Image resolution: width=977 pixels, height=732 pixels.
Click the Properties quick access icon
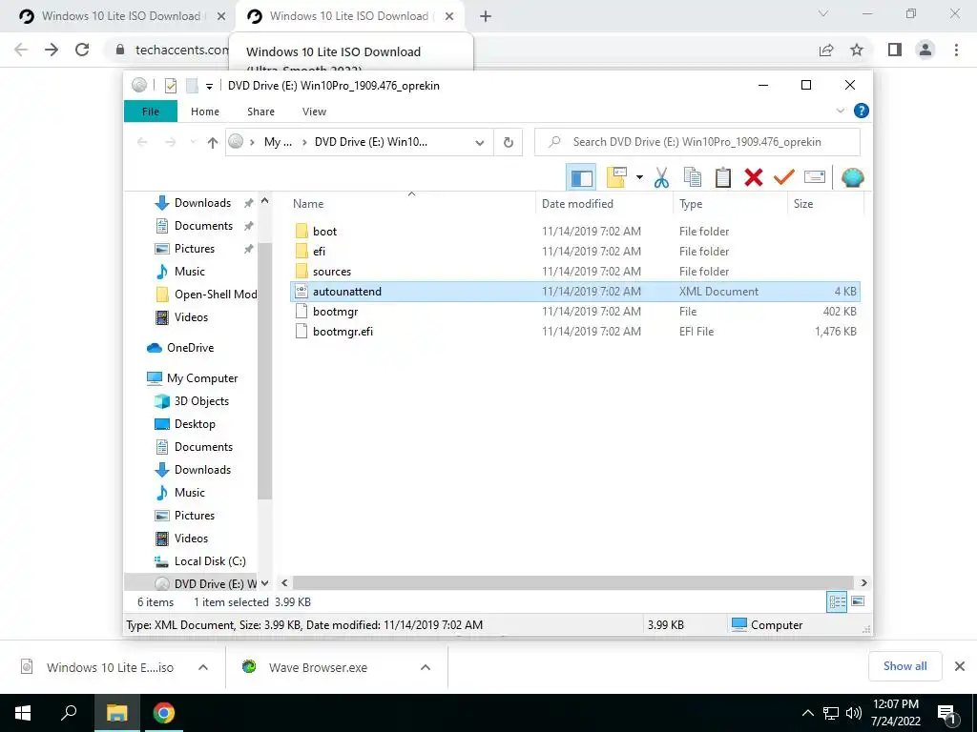coord(171,86)
